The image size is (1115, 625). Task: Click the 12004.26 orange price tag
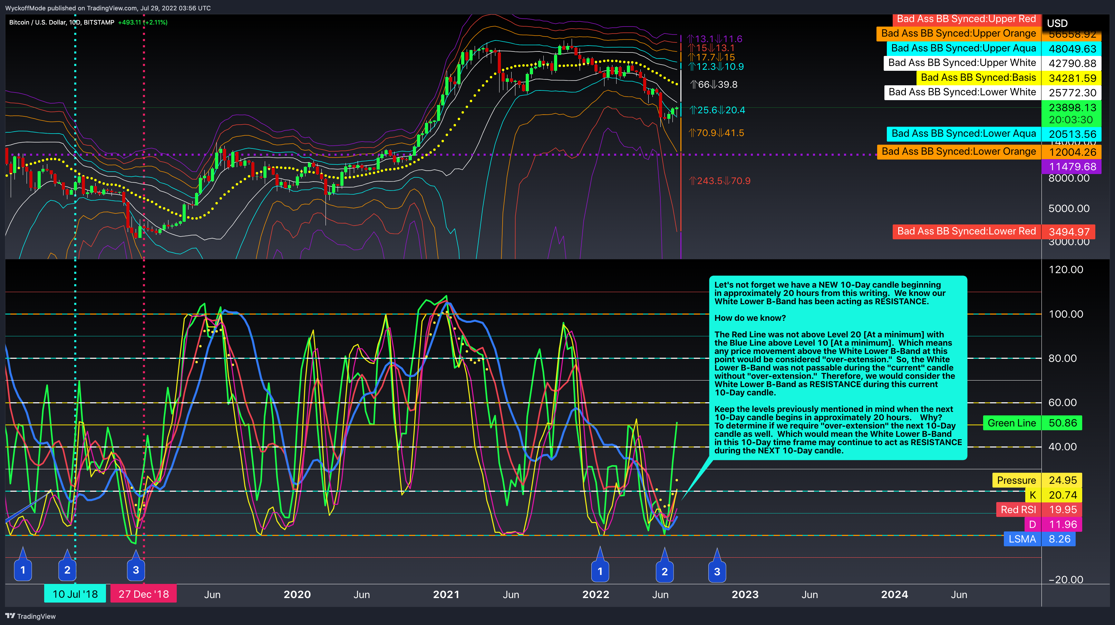1072,152
